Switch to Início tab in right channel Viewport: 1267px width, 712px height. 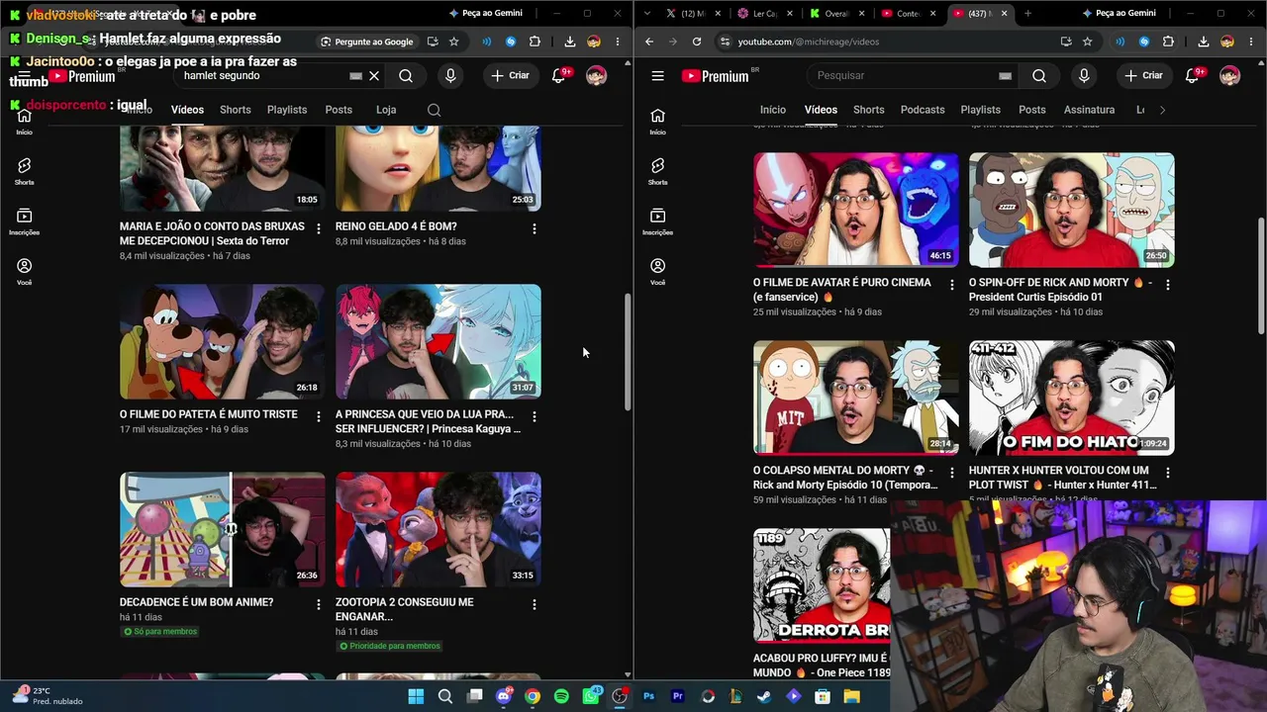pyautogui.click(x=773, y=110)
